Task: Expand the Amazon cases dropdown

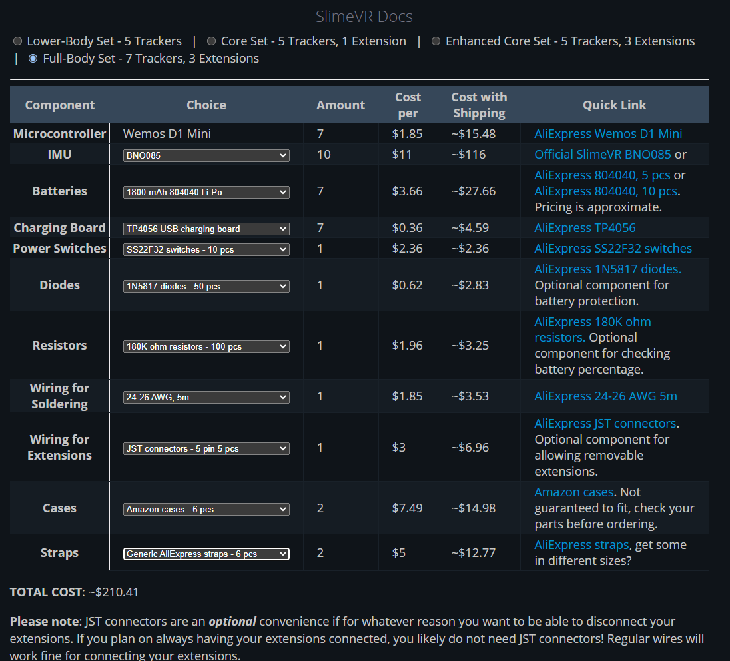Action: [206, 509]
